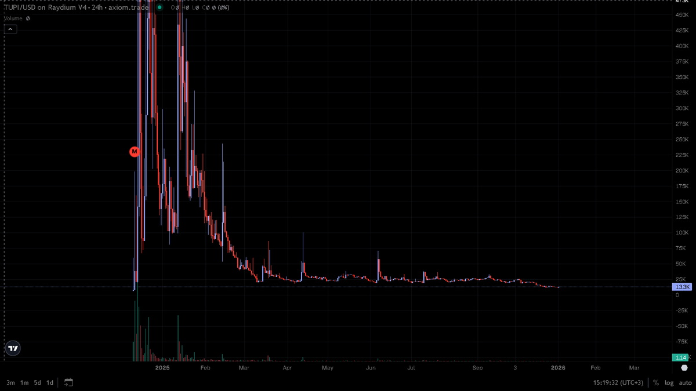
Task: Click the Jun label on time axis
Action: point(371,368)
